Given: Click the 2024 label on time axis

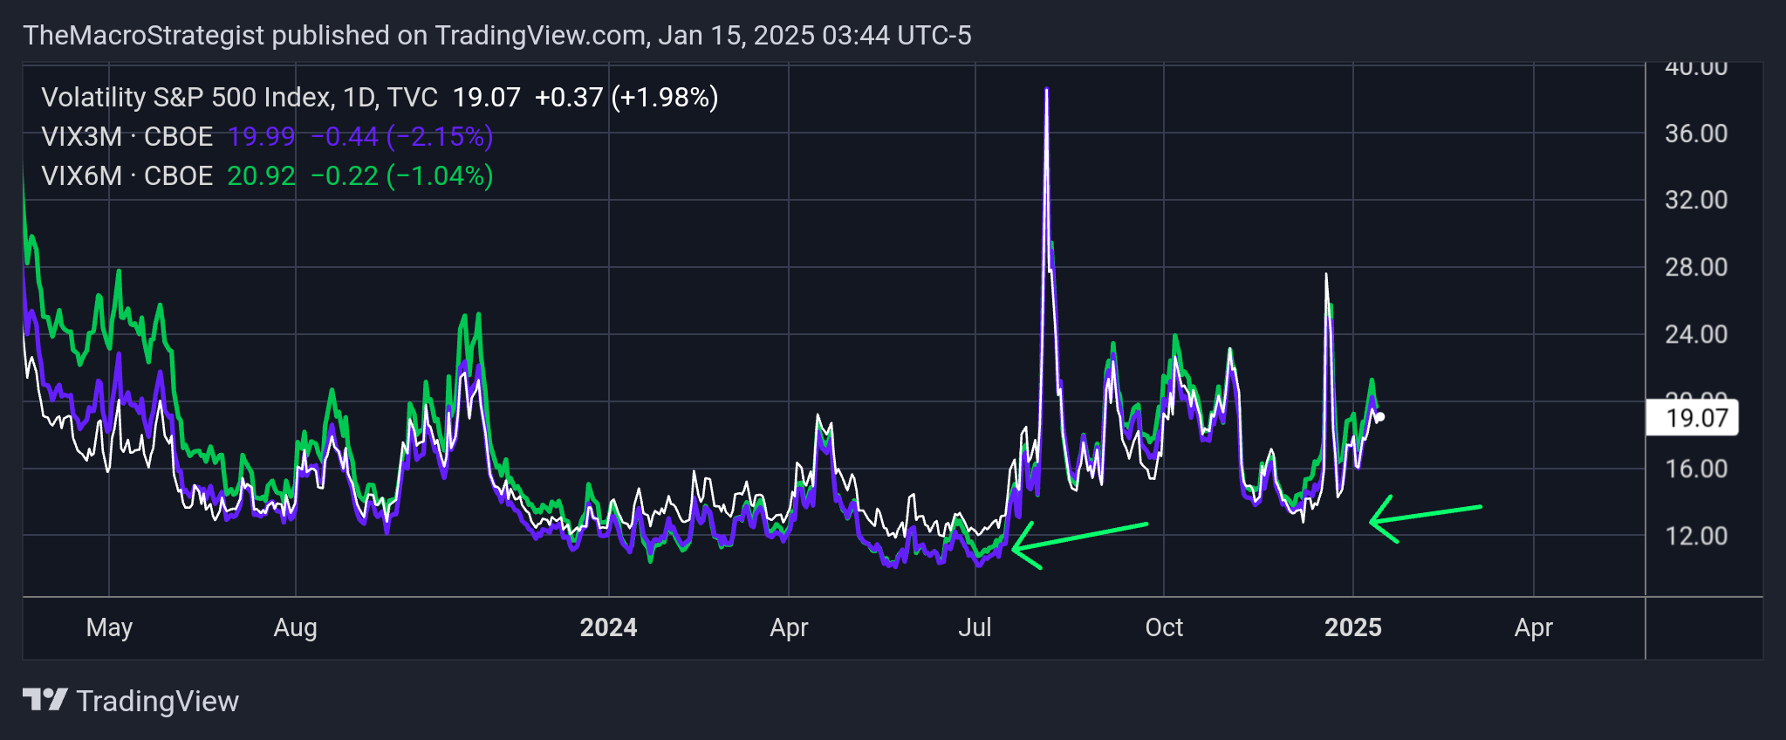Looking at the screenshot, I should point(608,627).
